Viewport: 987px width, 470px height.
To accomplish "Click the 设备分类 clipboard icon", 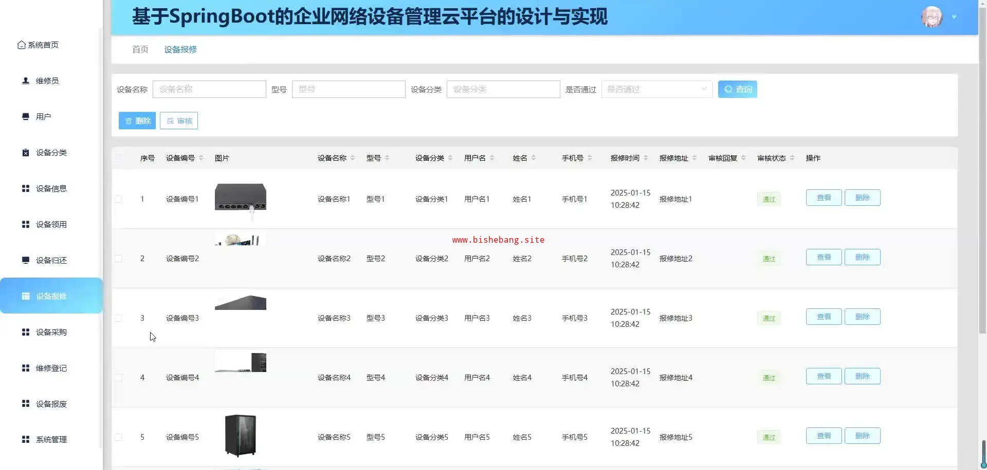I will point(26,152).
